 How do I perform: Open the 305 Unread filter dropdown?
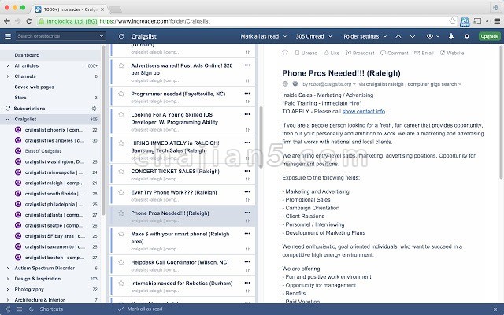tap(313, 36)
